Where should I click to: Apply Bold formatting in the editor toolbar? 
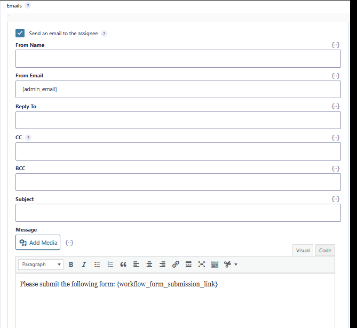[71, 265]
